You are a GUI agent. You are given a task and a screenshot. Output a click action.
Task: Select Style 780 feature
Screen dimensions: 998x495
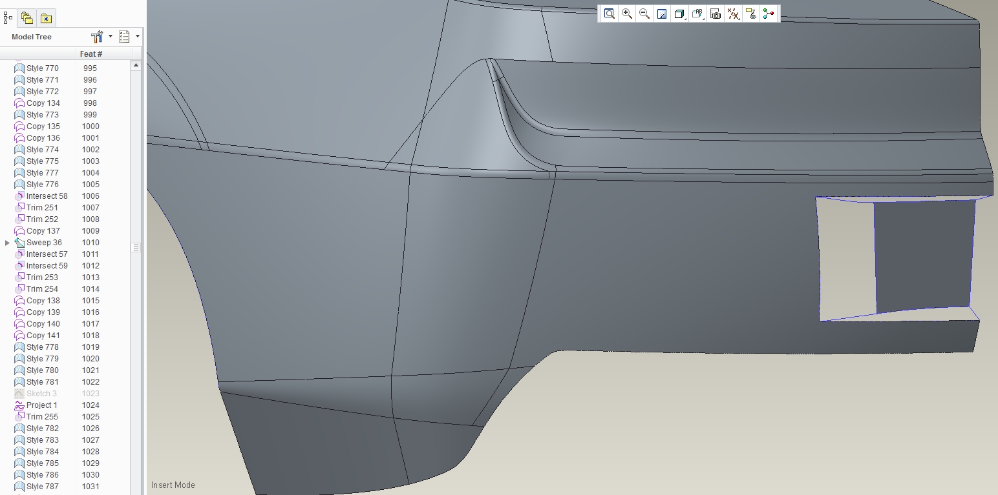[x=42, y=370]
